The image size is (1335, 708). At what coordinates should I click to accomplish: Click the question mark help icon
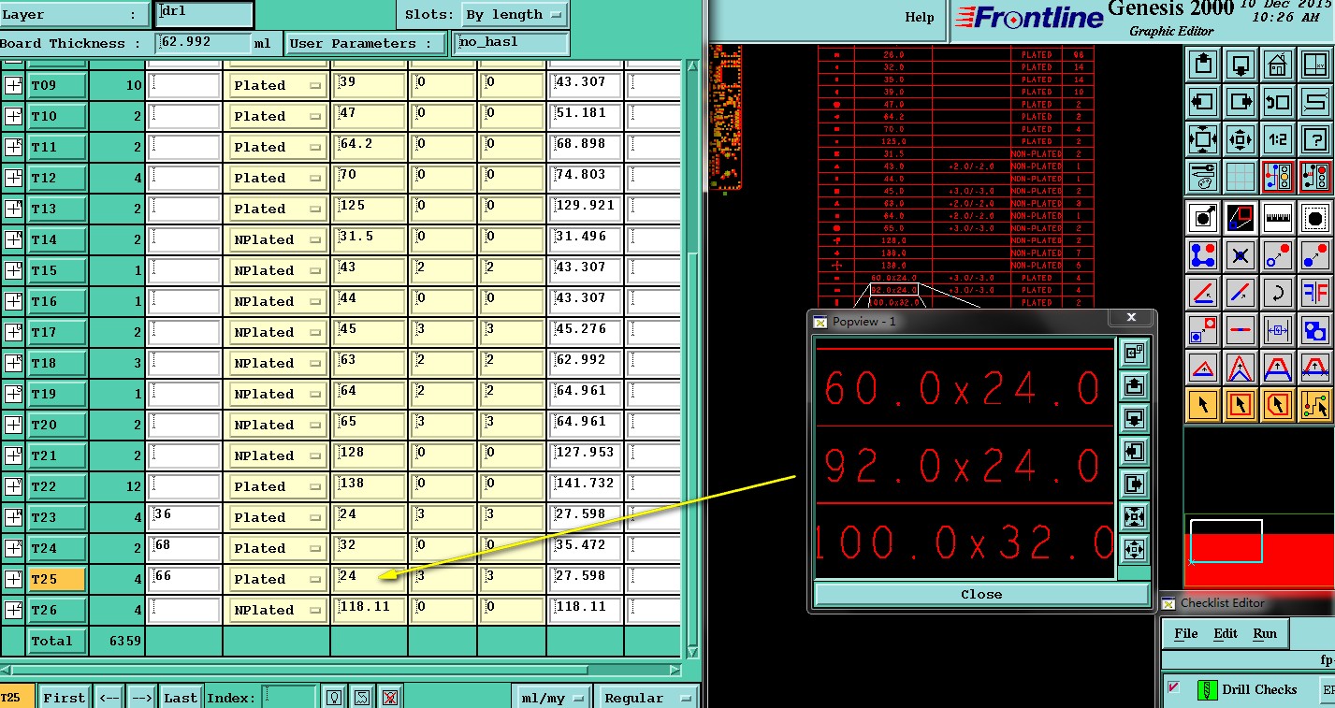click(1315, 140)
